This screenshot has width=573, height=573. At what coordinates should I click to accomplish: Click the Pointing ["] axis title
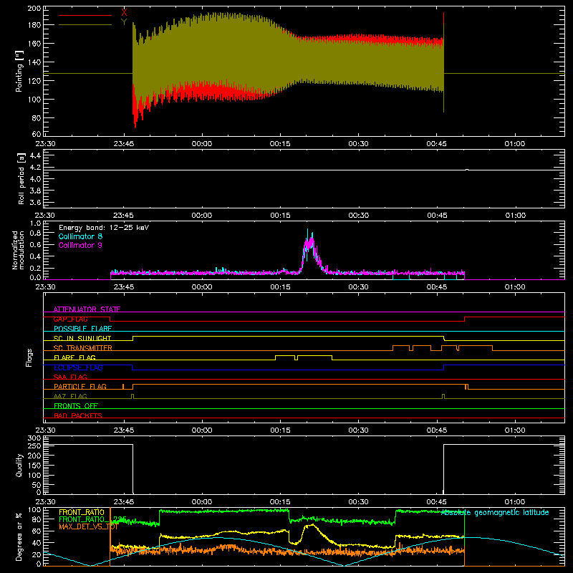(x=19, y=71)
